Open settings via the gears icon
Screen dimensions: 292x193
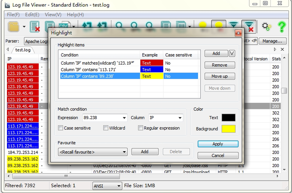(x=267, y=27)
